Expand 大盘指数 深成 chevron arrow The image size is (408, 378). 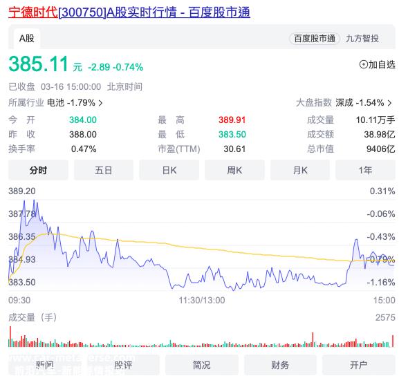click(x=389, y=103)
